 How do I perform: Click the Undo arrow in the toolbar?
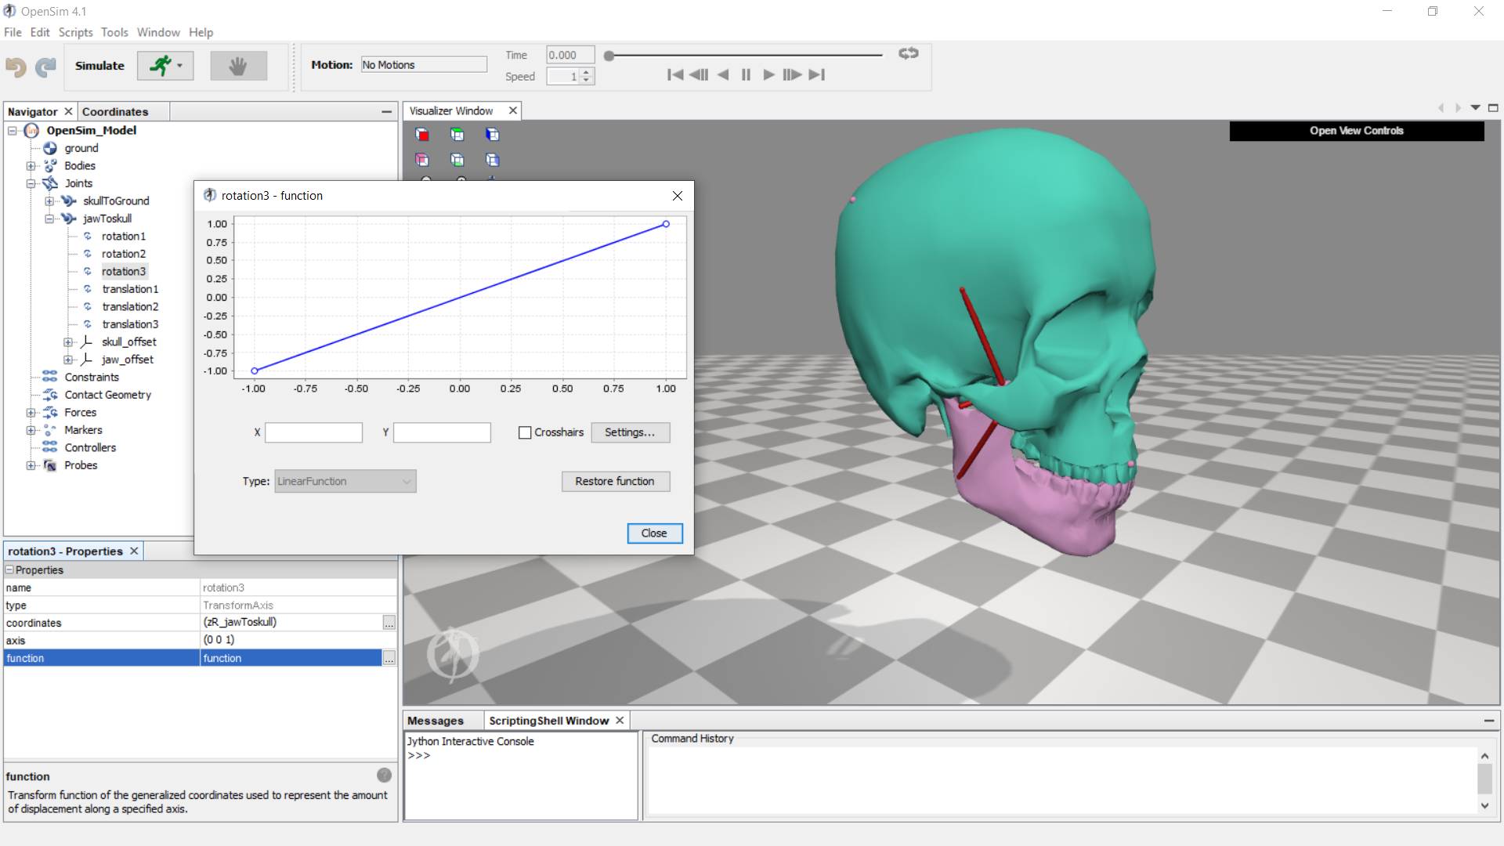(16, 67)
